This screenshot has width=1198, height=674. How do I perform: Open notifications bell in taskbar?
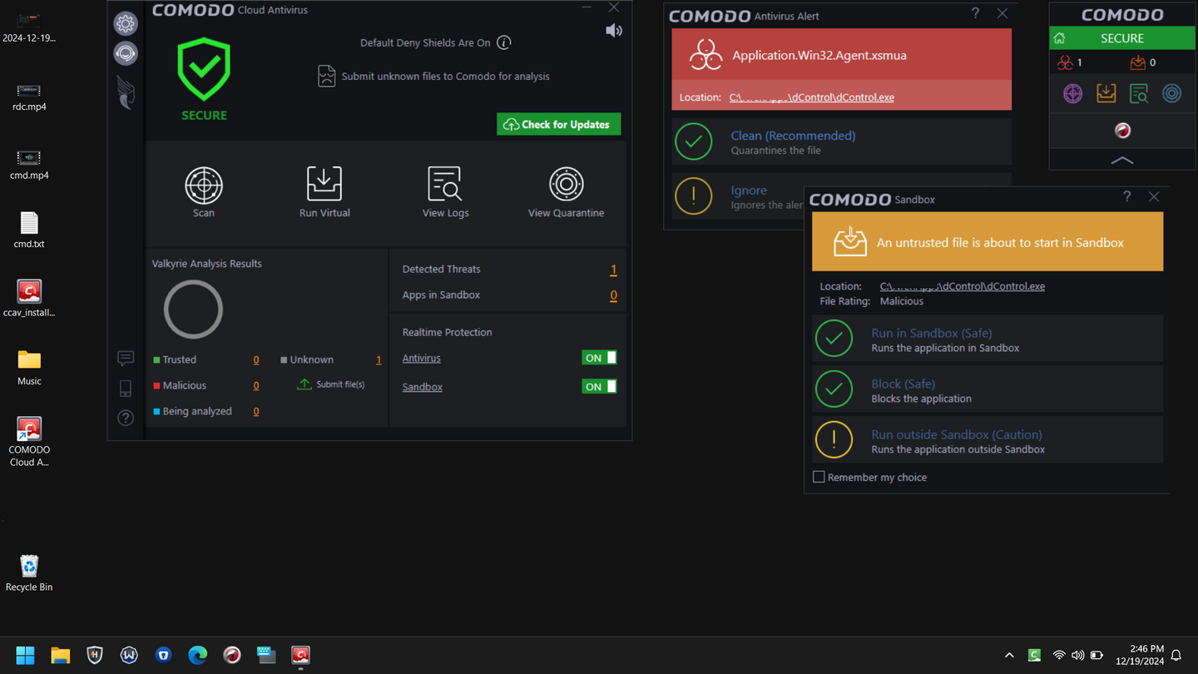click(x=1176, y=656)
